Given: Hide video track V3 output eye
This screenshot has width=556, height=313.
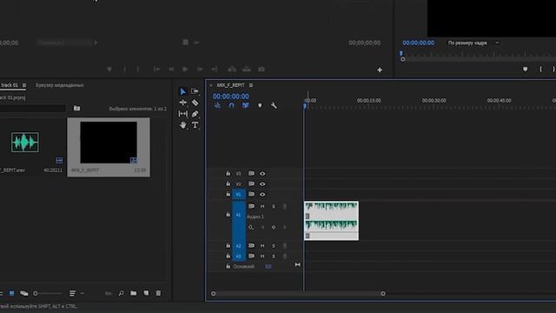Looking at the screenshot, I should pyautogui.click(x=262, y=174).
